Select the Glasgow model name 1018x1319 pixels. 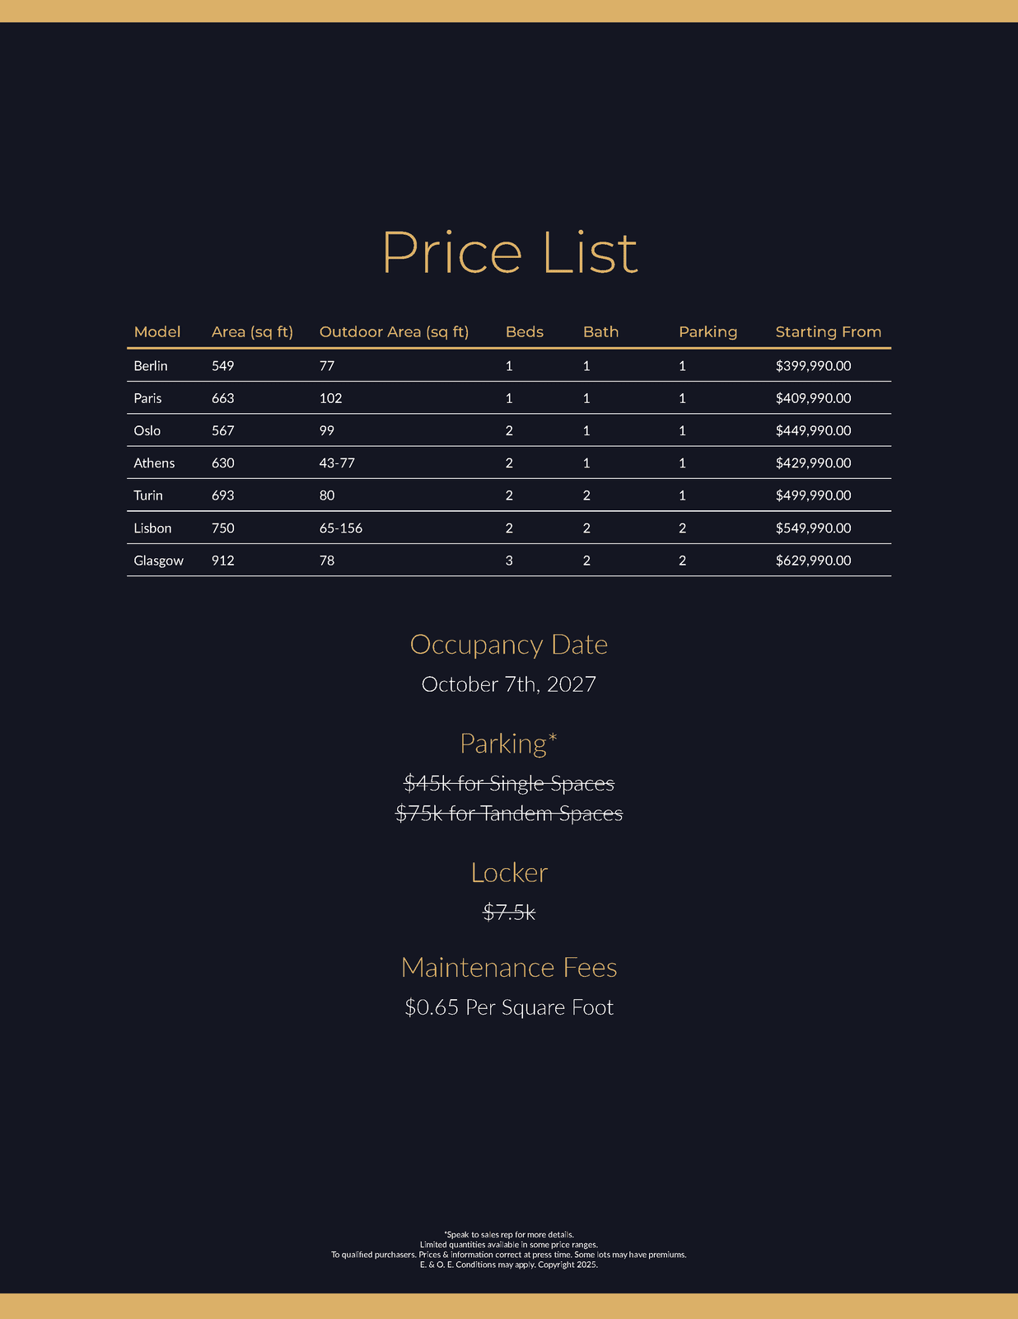tap(158, 561)
